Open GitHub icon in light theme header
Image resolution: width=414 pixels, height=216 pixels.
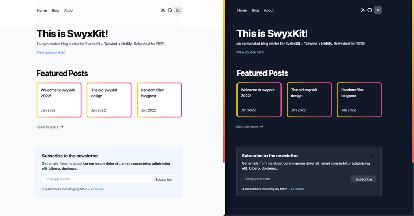pos(170,10)
